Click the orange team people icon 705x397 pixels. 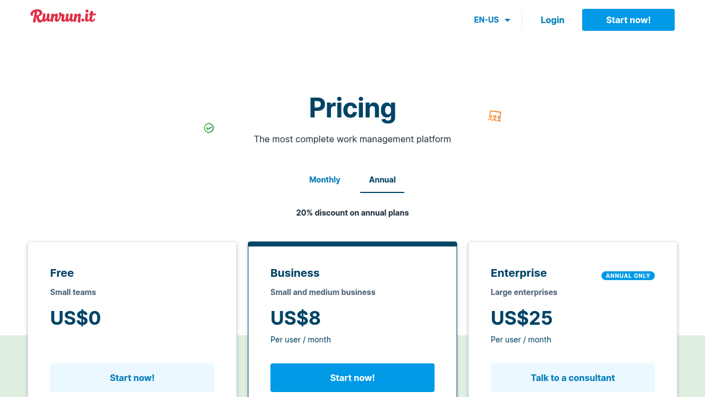point(495,116)
